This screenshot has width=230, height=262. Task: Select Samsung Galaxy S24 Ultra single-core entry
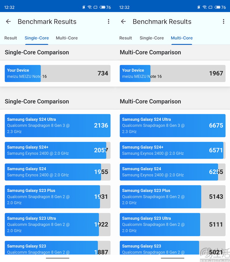(57, 125)
